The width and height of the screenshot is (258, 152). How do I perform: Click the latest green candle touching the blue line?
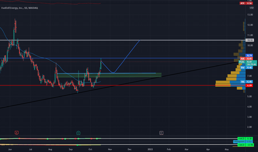click(101, 64)
